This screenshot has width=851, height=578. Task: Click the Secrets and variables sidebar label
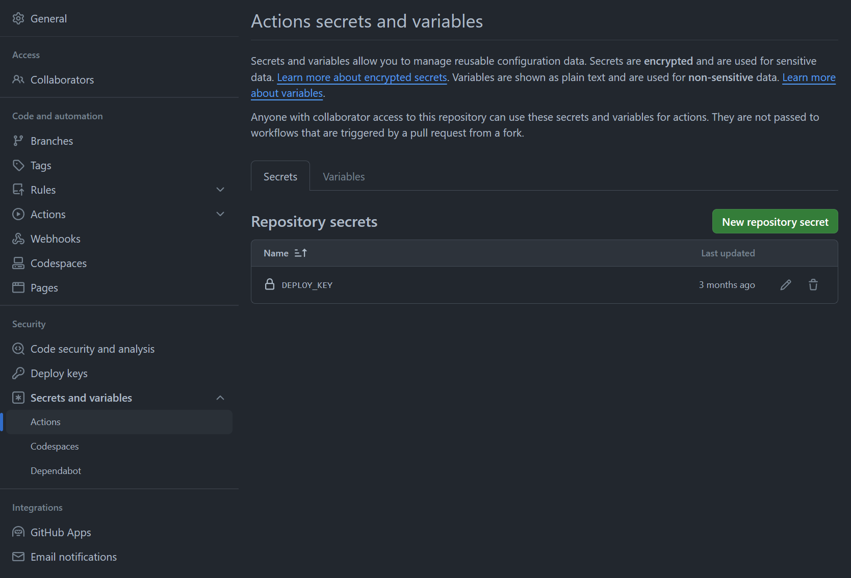(x=81, y=398)
